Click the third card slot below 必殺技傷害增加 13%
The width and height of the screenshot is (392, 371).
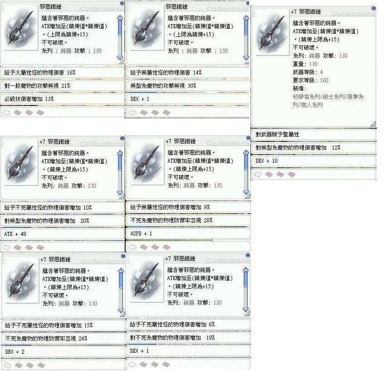pos(29,112)
